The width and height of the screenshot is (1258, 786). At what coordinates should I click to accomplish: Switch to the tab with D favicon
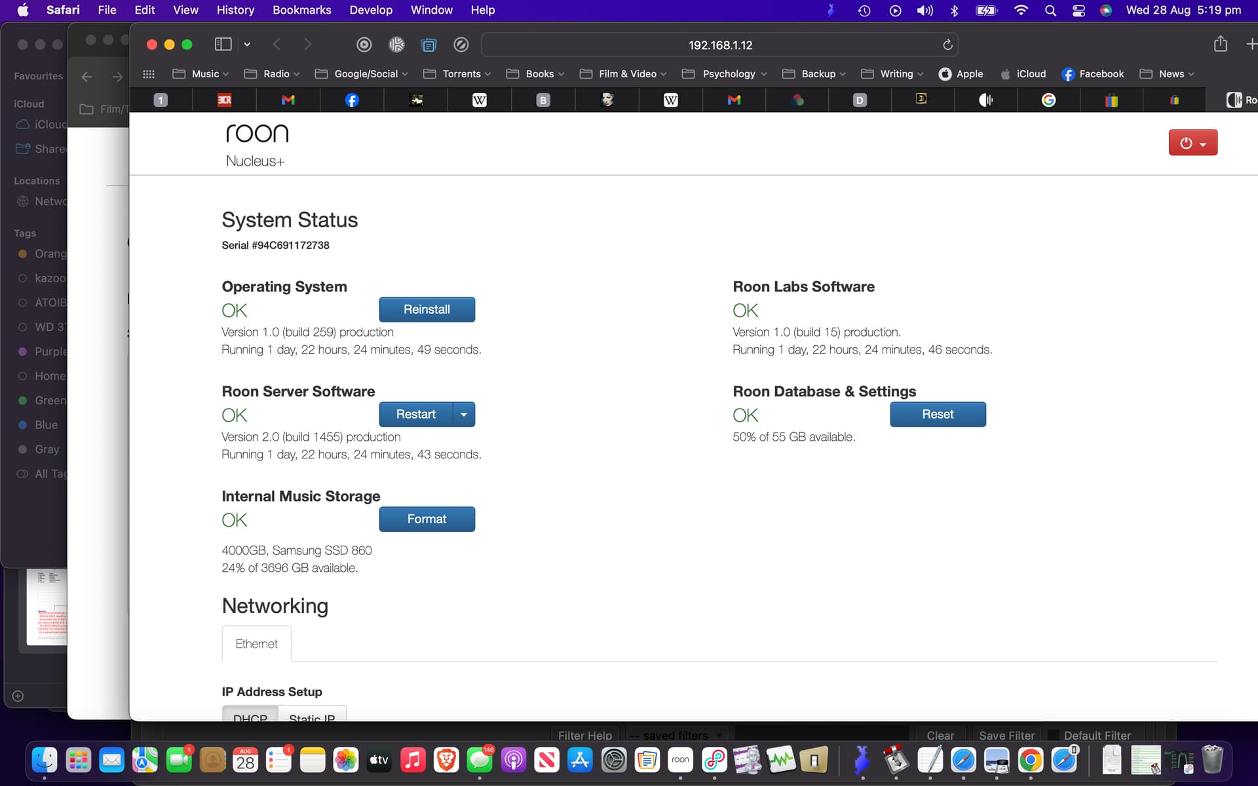pyautogui.click(x=860, y=100)
